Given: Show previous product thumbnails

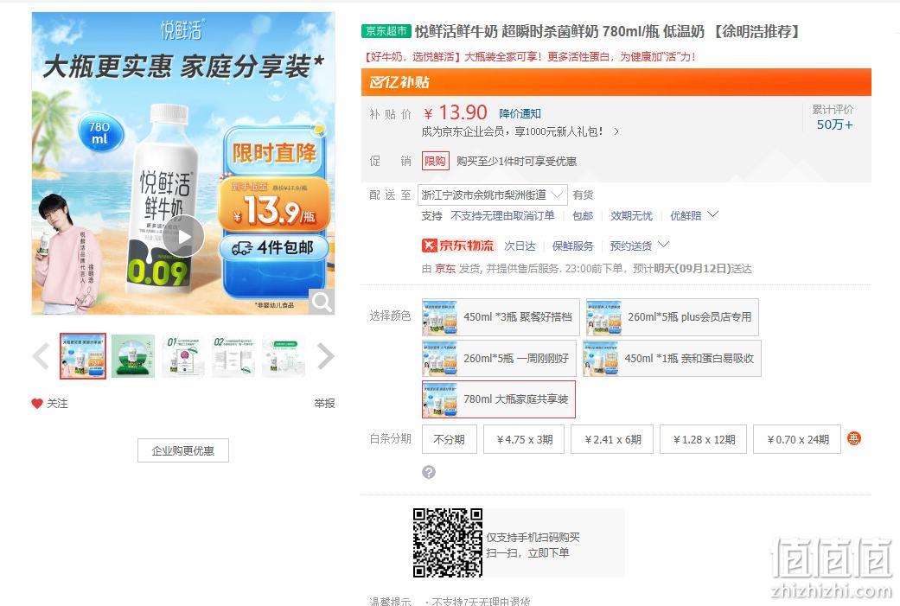Looking at the screenshot, I should click(40, 356).
